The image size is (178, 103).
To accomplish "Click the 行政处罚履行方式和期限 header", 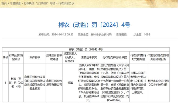I will [138, 57].
